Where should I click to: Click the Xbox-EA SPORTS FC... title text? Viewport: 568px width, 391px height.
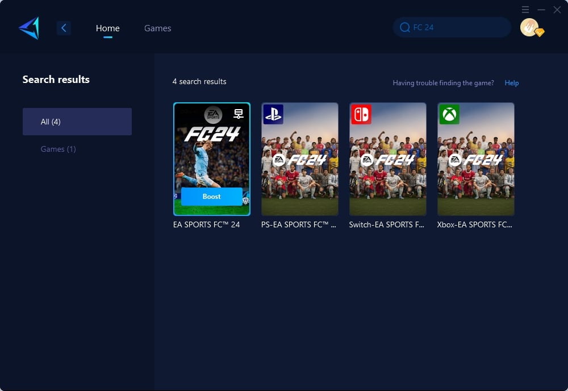click(474, 224)
